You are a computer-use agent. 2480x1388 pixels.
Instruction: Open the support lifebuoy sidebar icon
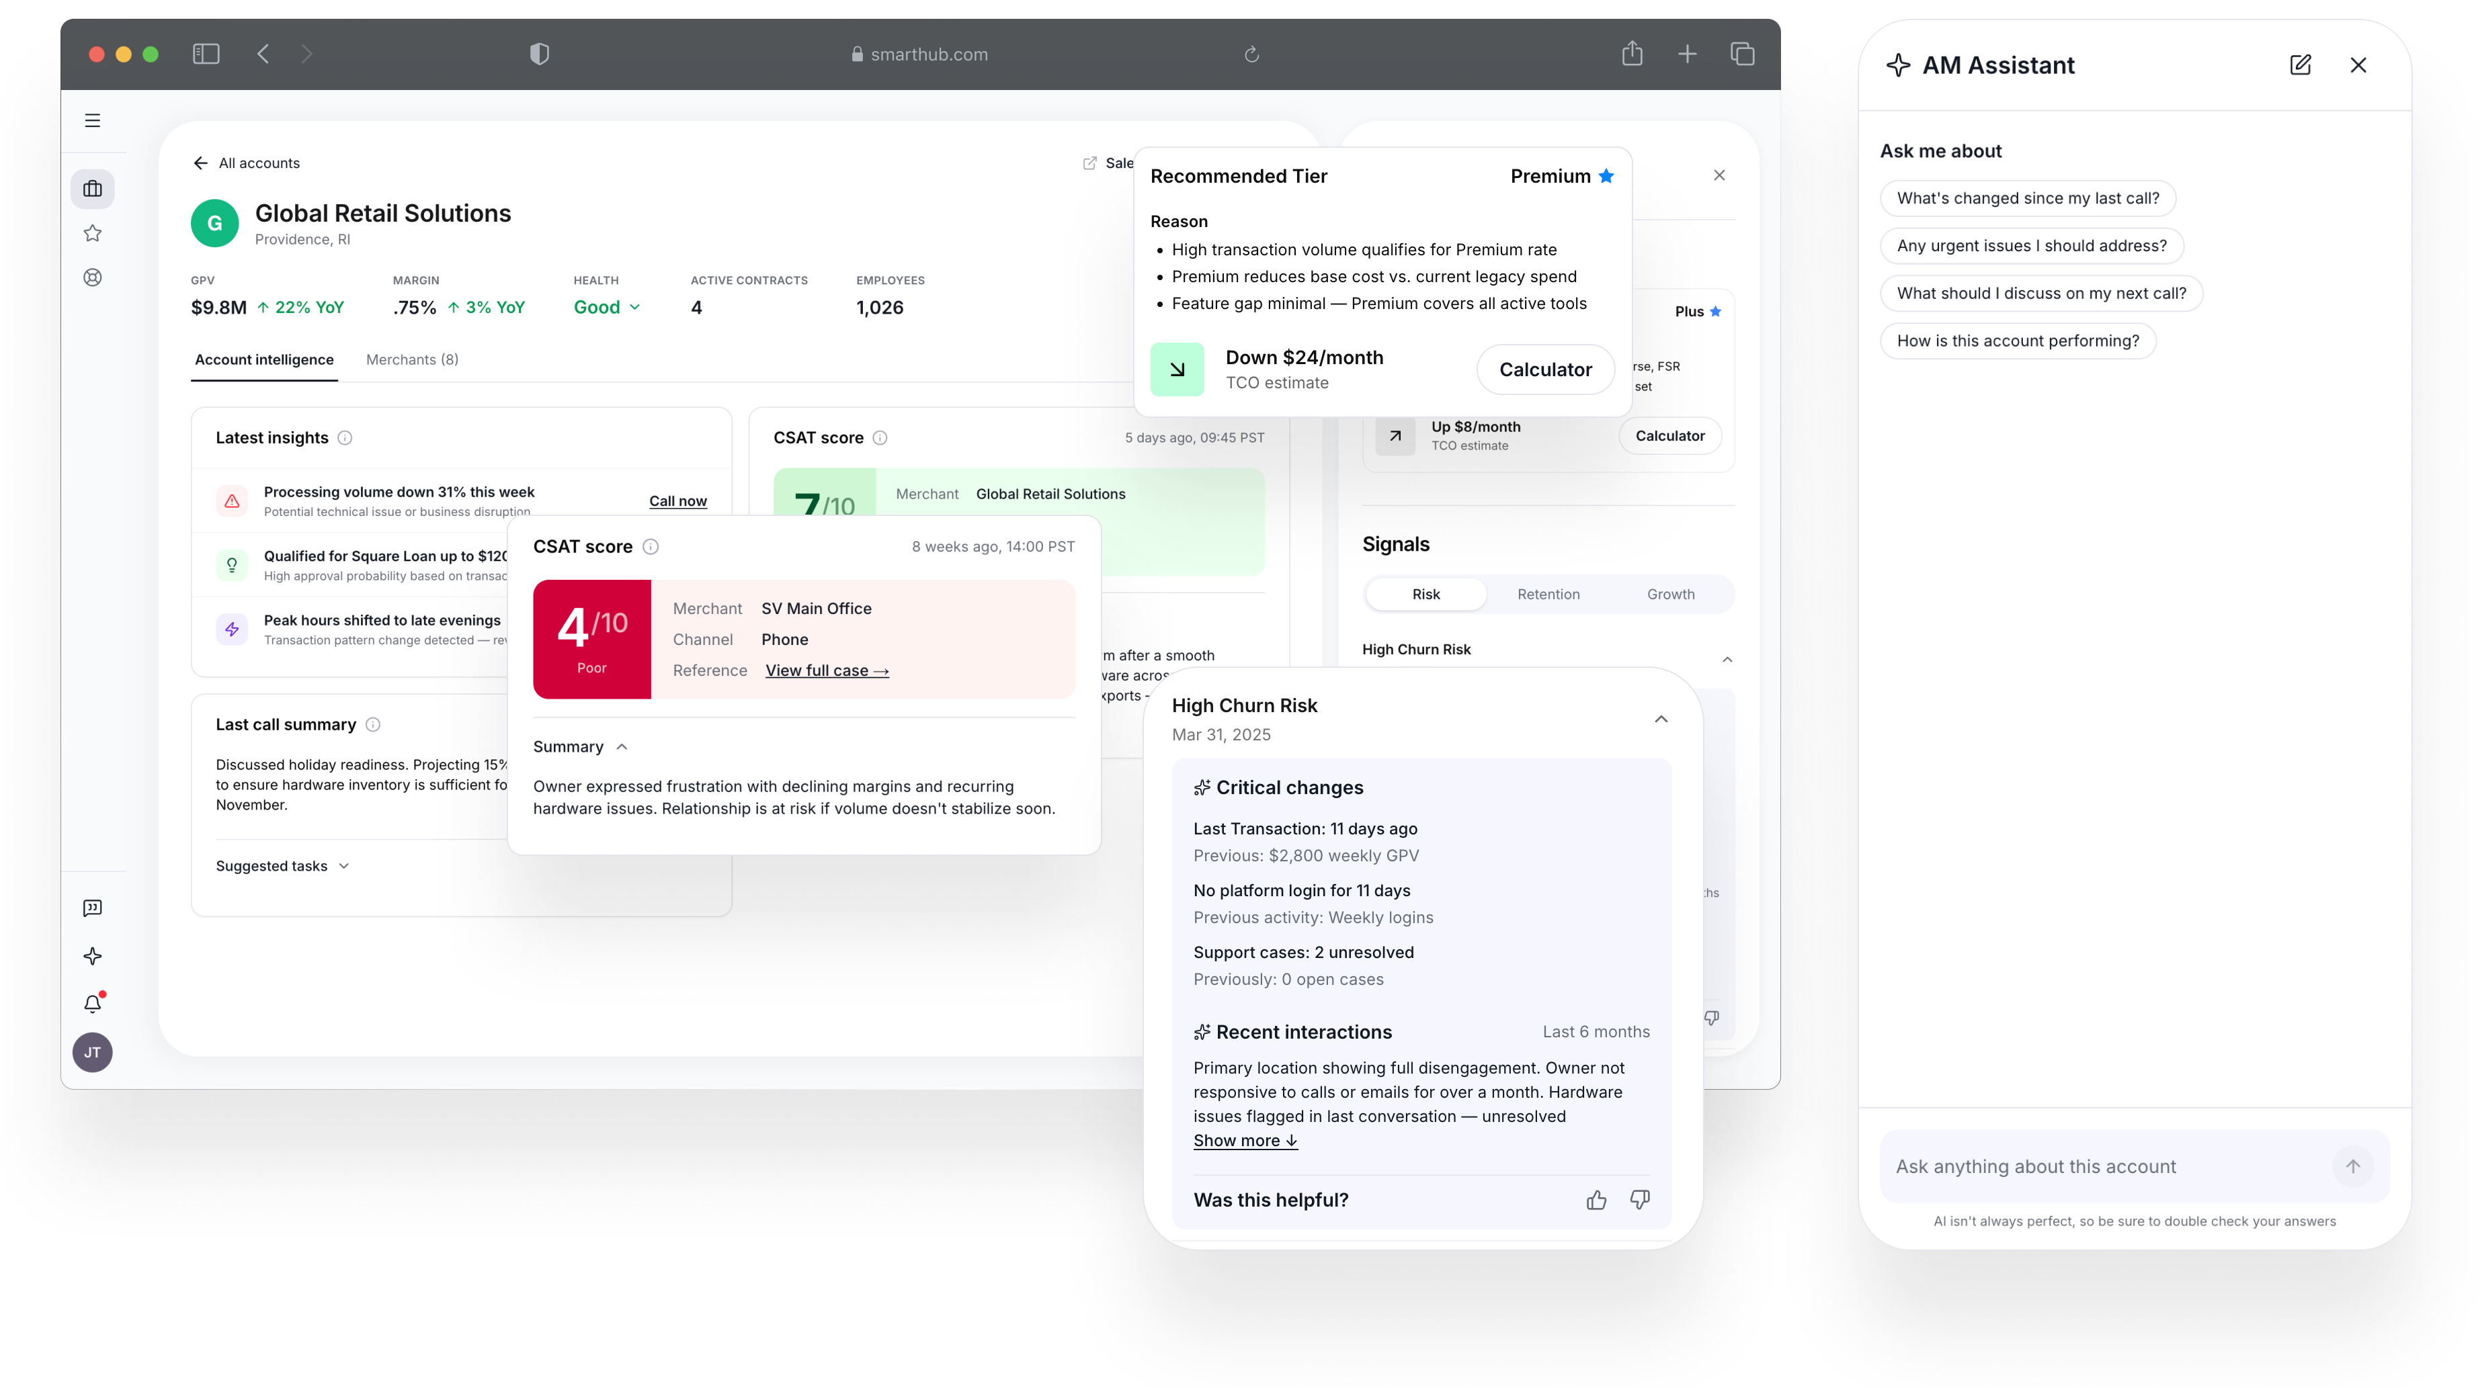point(93,277)
